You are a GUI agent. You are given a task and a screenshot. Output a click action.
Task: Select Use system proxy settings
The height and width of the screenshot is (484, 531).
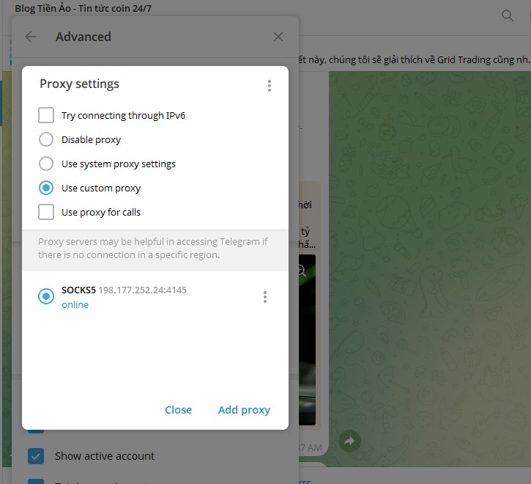point(46,164)
